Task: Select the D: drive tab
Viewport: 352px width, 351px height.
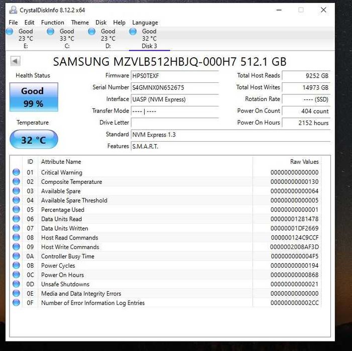Action: (108, 39)
